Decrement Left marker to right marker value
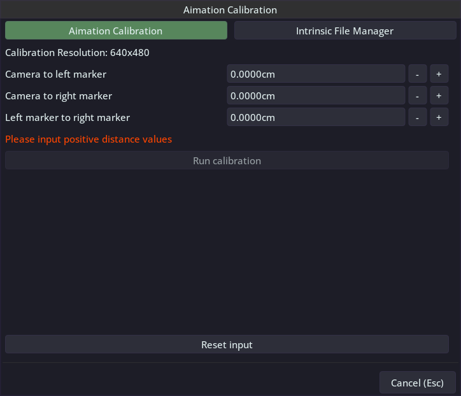Viewport: 461px width, 396px height. click(x=417, y=118)
